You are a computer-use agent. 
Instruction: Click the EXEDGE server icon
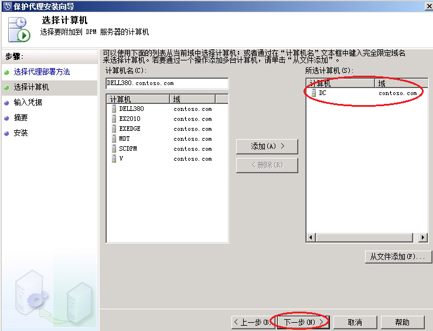click(114, 129)
